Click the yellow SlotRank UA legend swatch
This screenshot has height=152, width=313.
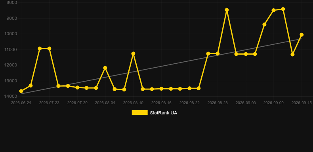(x=140, y=112)
